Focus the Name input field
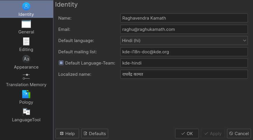This screenshot has width=253, height=140. pos(184,18)
